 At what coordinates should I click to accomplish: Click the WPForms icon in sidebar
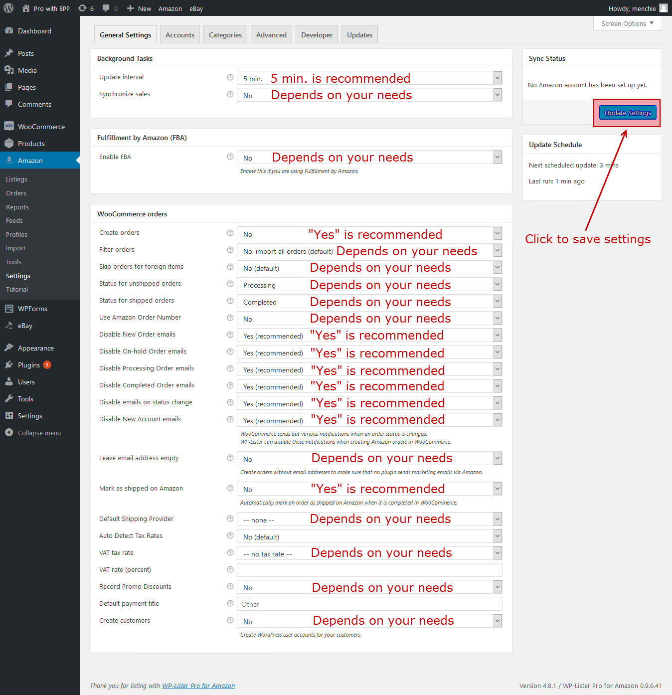pyautogui.click(x=9, y=308)
